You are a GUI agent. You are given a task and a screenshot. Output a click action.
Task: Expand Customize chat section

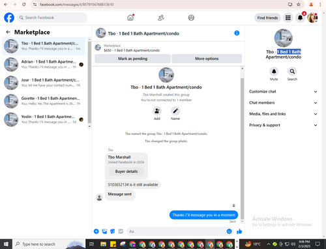pyautogui.click(x=283, y=92)
